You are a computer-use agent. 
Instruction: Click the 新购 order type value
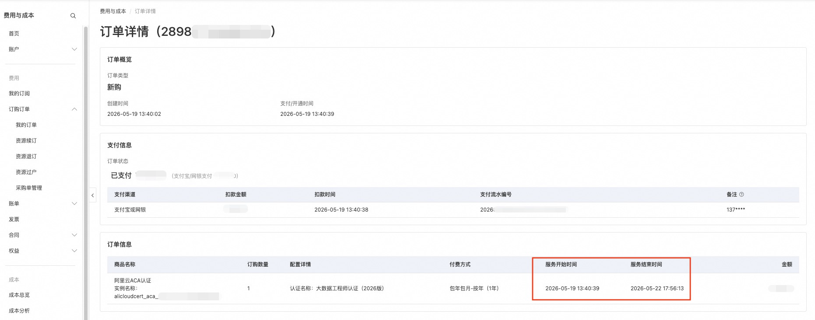pyautogui.click(x=114, y=87)
